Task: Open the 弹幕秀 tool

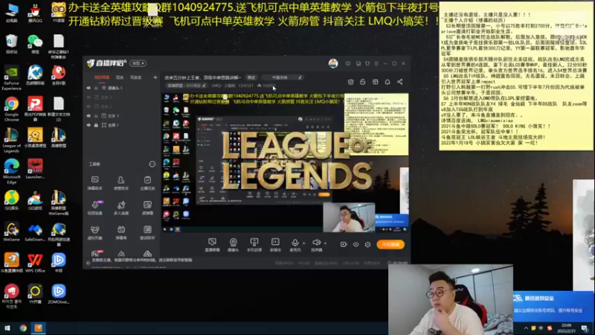Action: pos(121,232)
